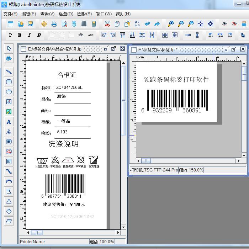Image resolution: width=249 pixels, height=249 pixels.
Task: Save the label with the floppy disk icon
Action: coord(31,24)
